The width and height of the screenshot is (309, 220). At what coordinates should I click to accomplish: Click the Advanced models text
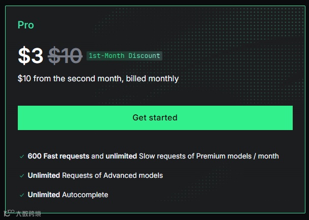pos(133,175)
